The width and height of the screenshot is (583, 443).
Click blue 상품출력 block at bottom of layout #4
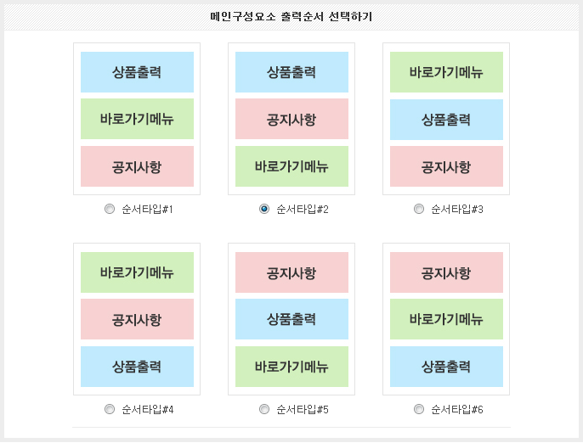pyautogui.click(x=137, y=367)
